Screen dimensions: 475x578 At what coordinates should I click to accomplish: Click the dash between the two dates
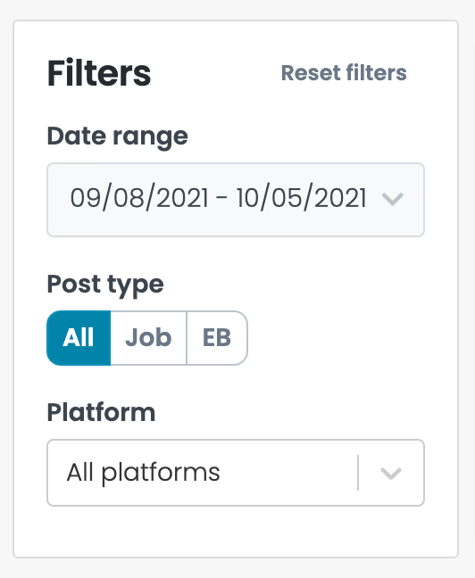[221, 199]
